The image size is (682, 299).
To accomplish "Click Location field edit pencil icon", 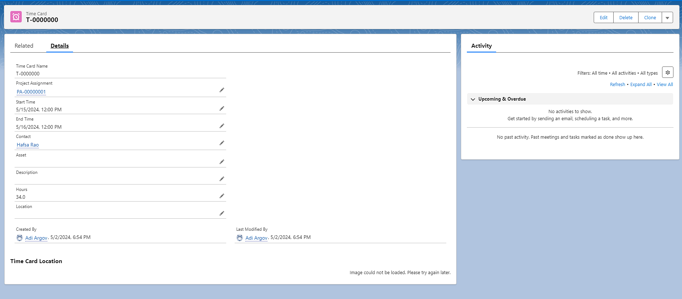I will [222, 213].
